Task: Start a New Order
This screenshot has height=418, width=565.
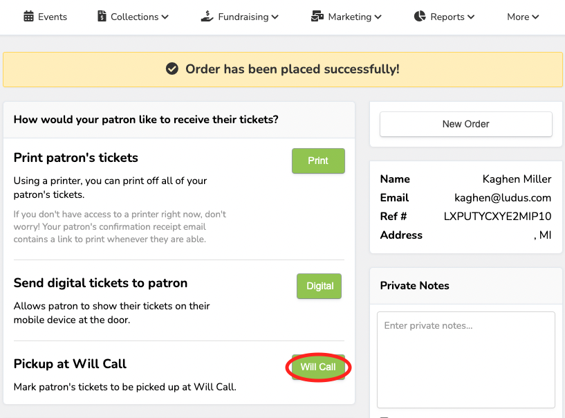Action: pos(465,124)
